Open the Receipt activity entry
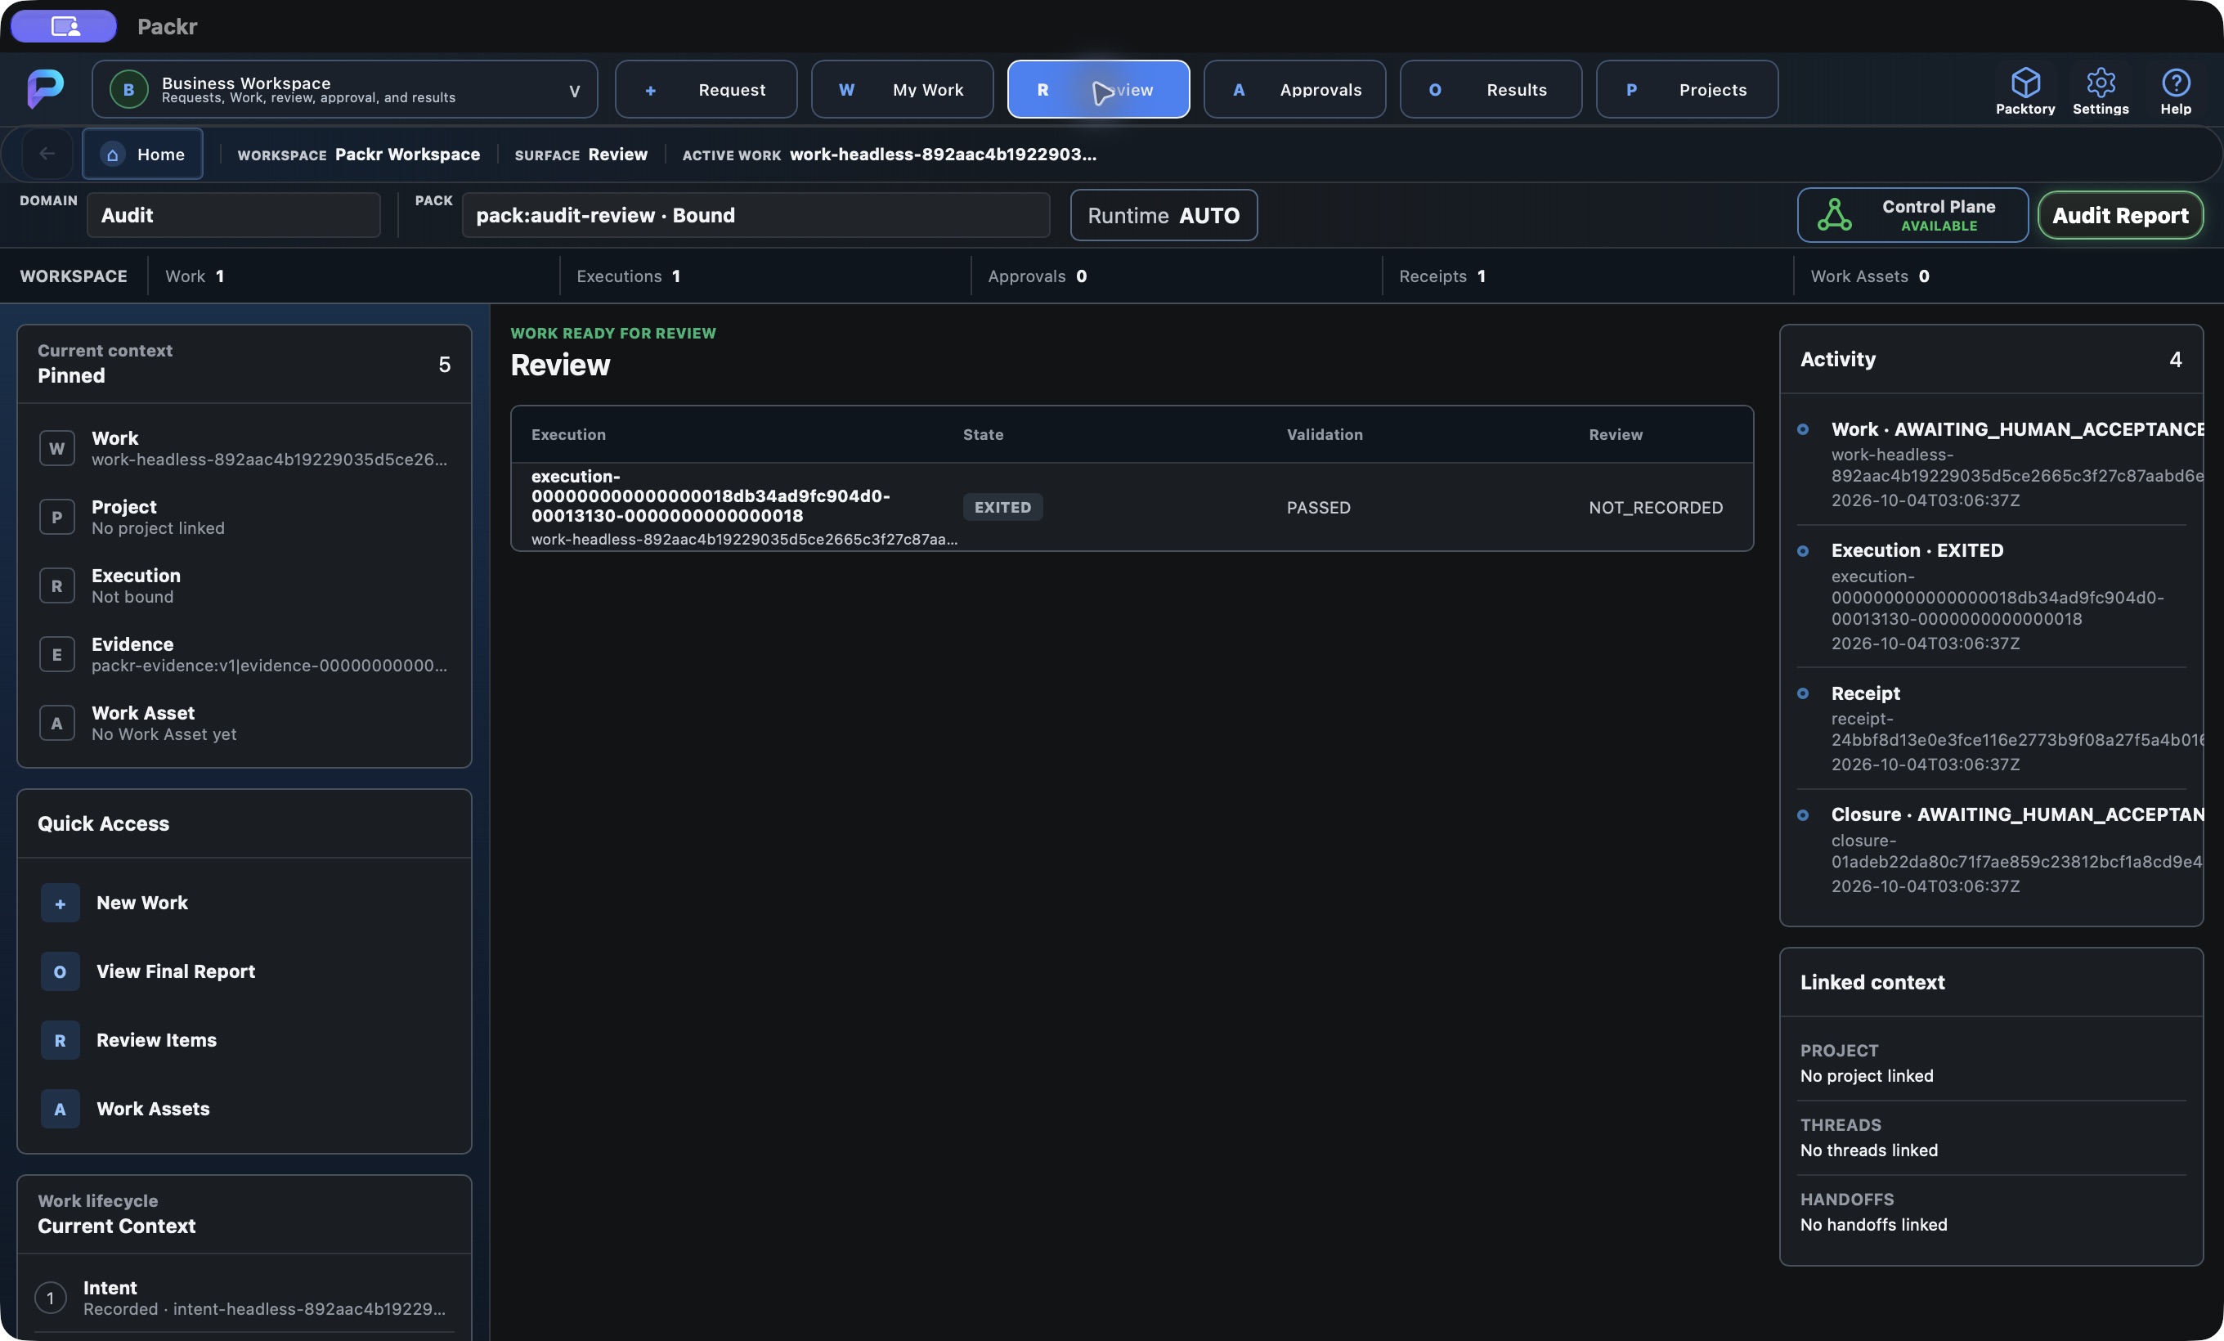The height and width of the screenshot is (1341, 2224). (x=1991, y=729)
